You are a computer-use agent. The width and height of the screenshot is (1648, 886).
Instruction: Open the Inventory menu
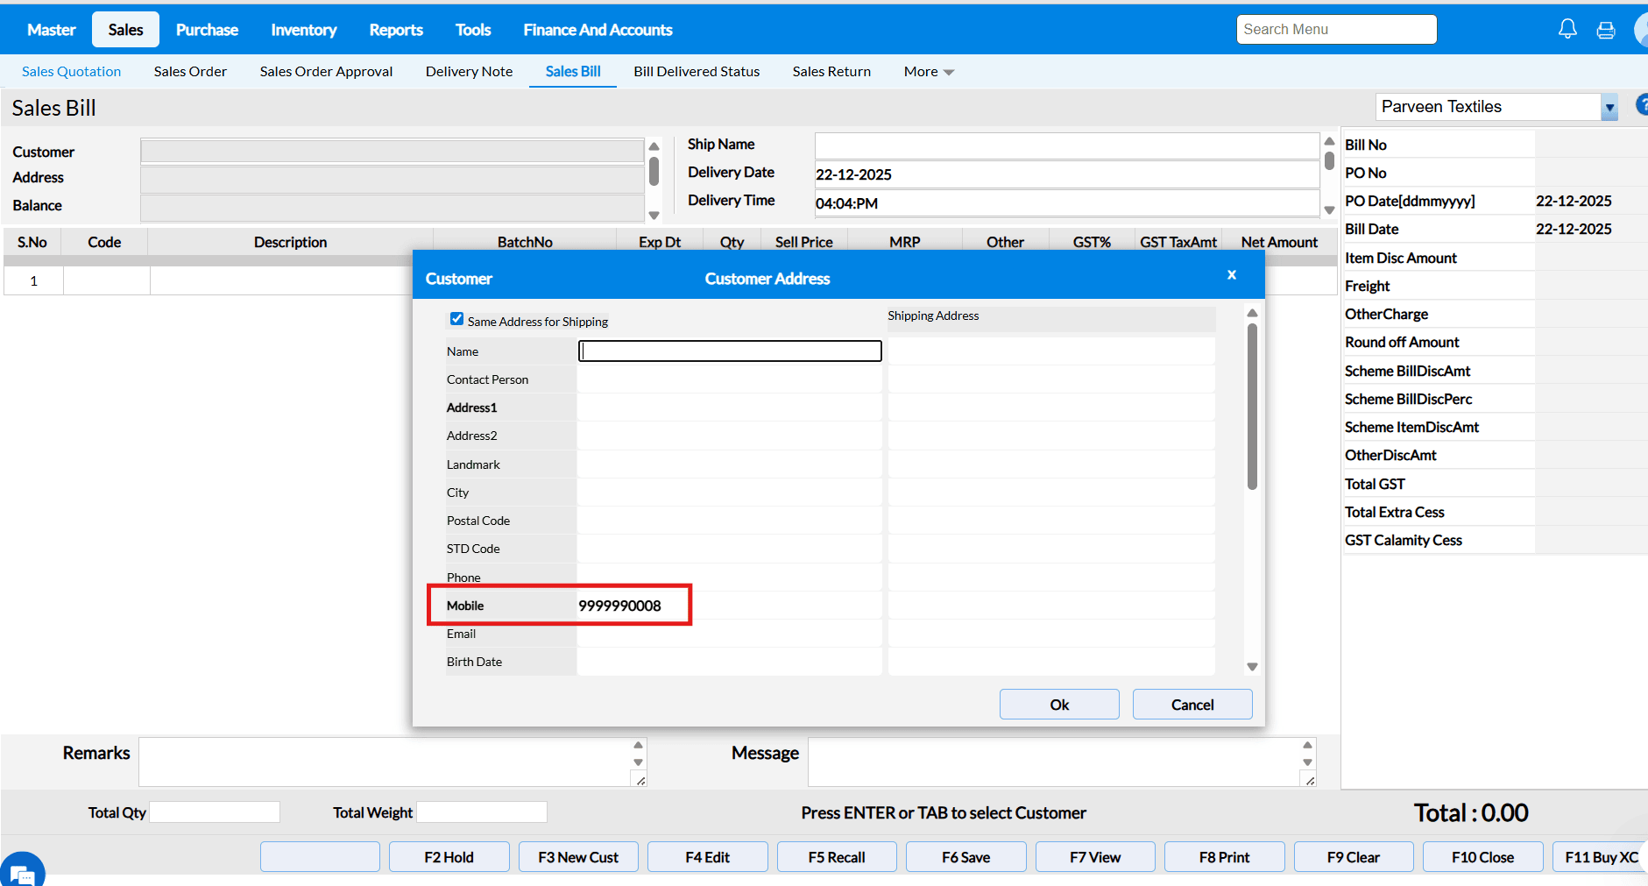point(303,30)
